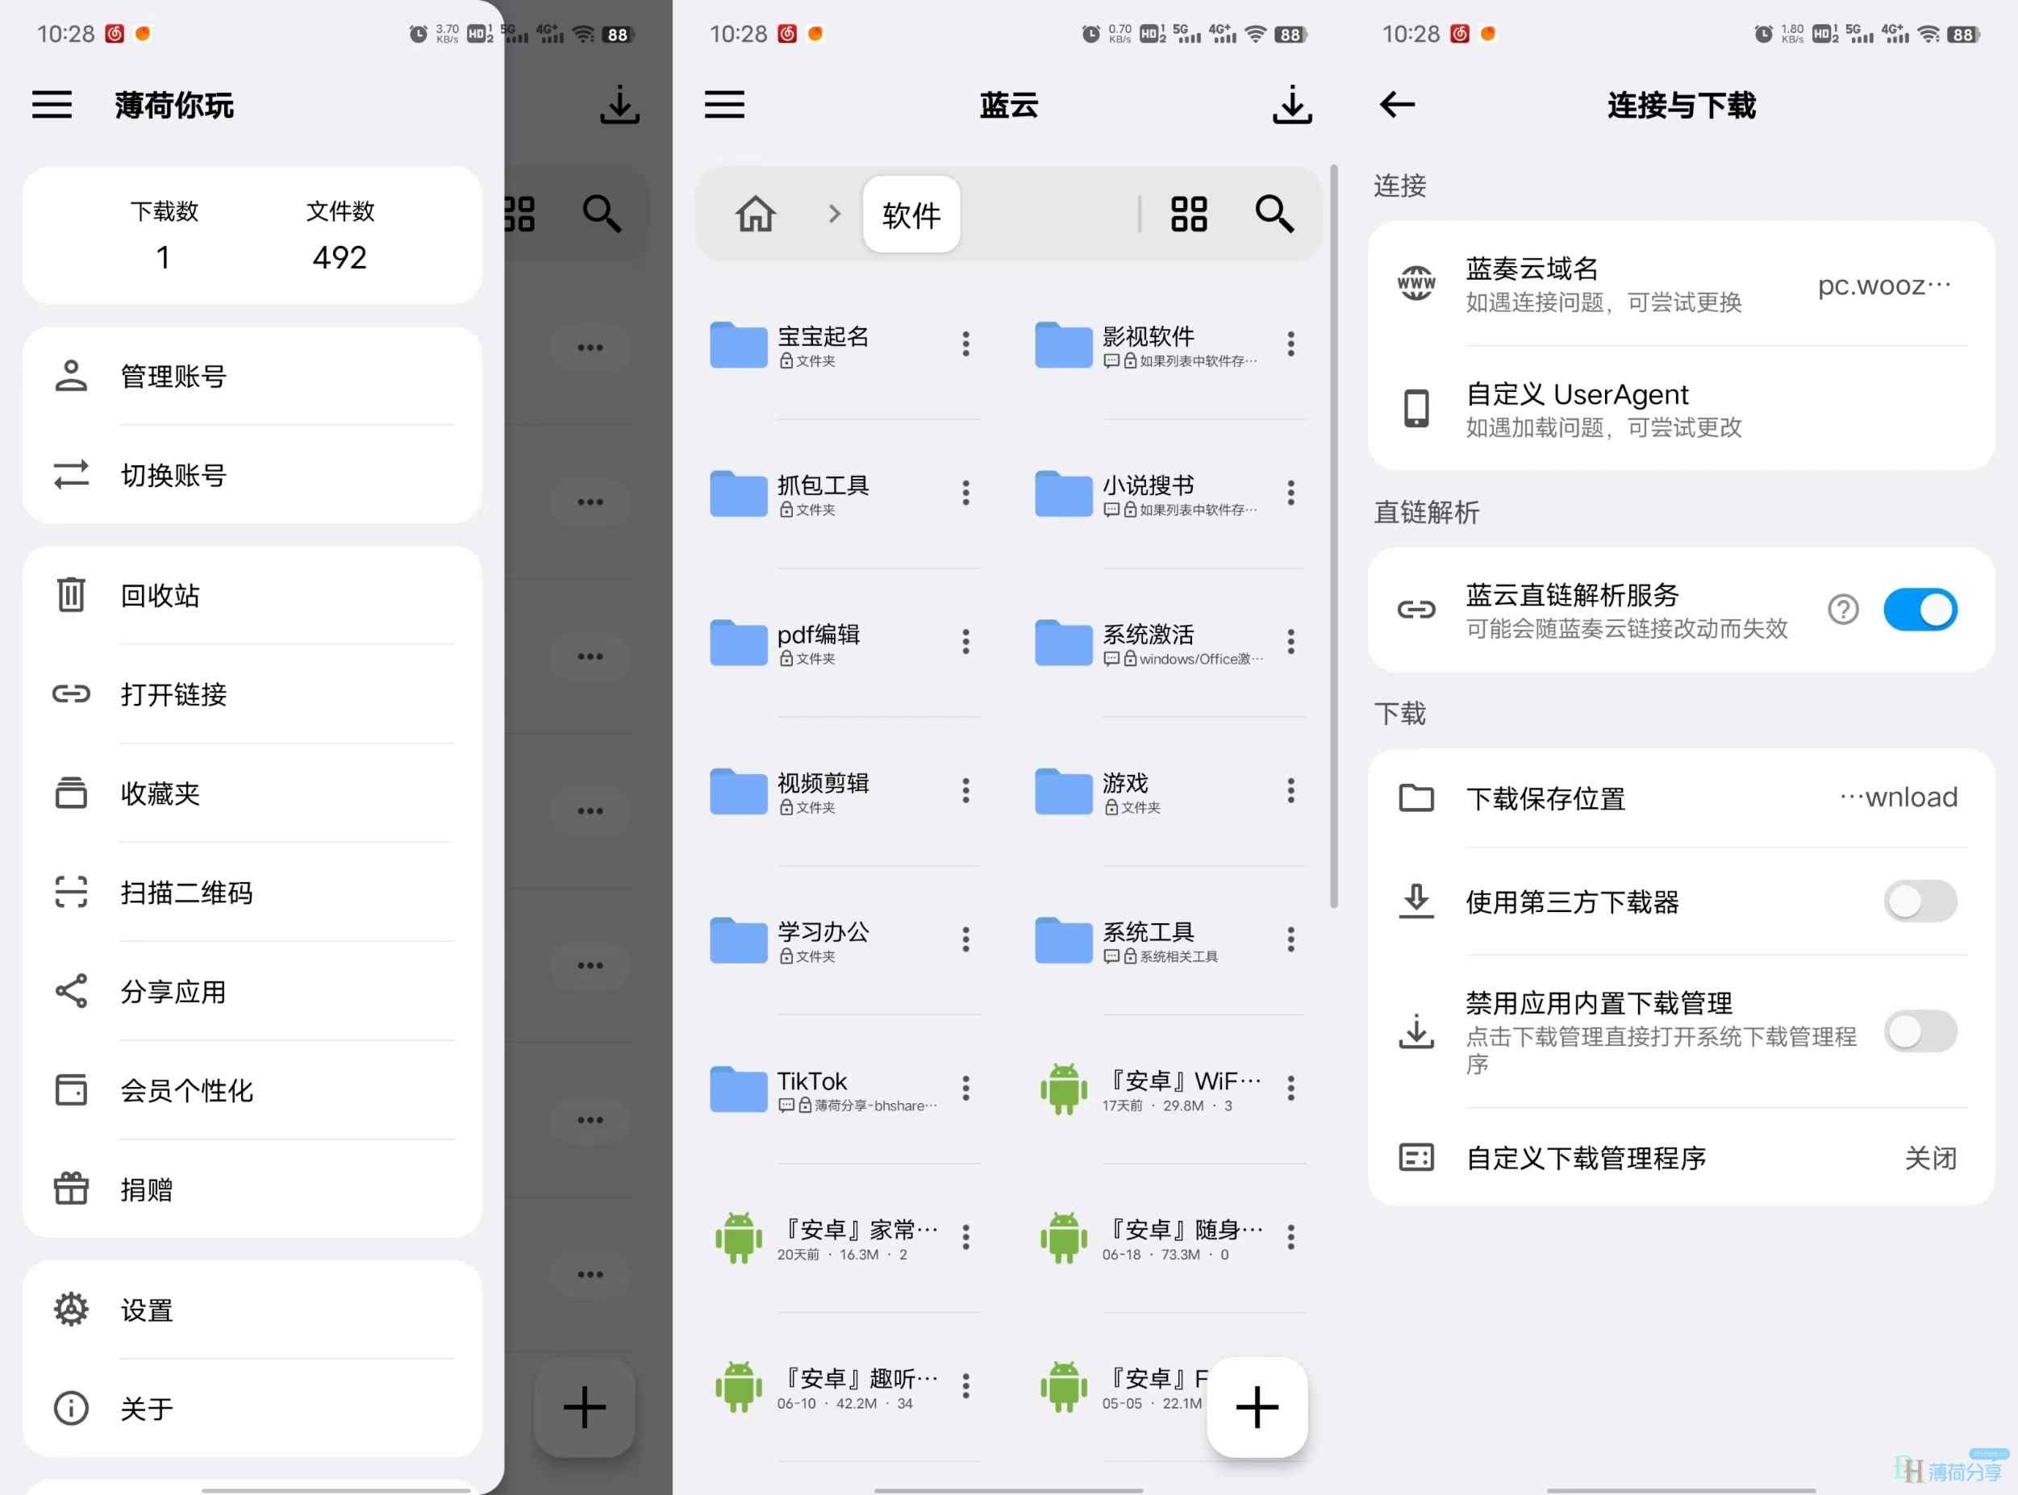Image resolution: width=2018 pixels, height=1495 pixels.
Task: Enable 禁用应用内置下载管理 switch
Action: (x=1920, y=1031)
